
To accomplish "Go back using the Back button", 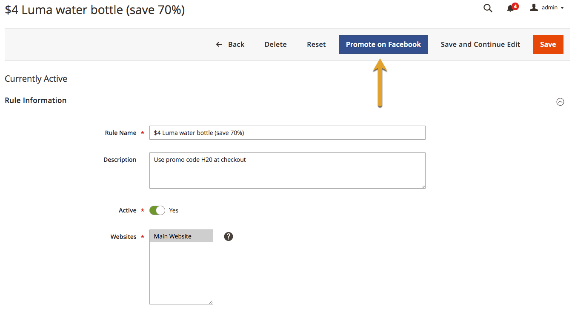I will coord(230,44).
